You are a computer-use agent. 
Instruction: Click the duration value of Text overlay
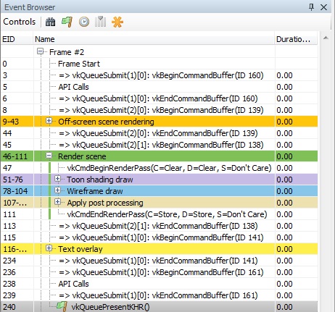(284, 249)
